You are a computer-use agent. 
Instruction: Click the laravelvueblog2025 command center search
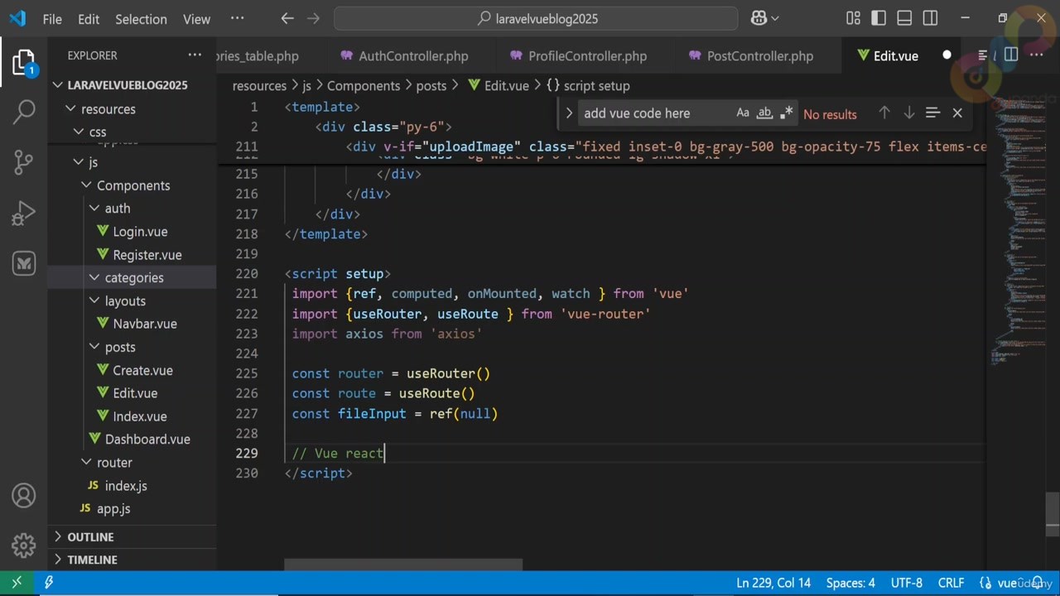536,18
